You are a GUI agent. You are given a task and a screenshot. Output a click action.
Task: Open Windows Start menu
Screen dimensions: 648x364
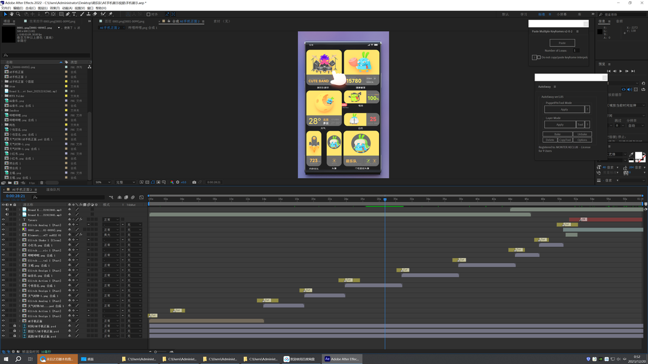(x=6, y=359)
